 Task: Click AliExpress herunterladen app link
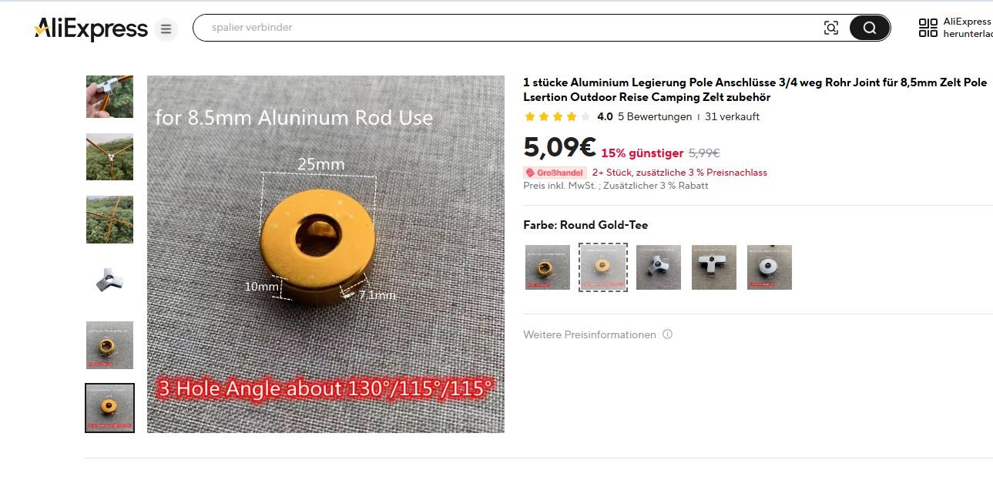(968, 29)
